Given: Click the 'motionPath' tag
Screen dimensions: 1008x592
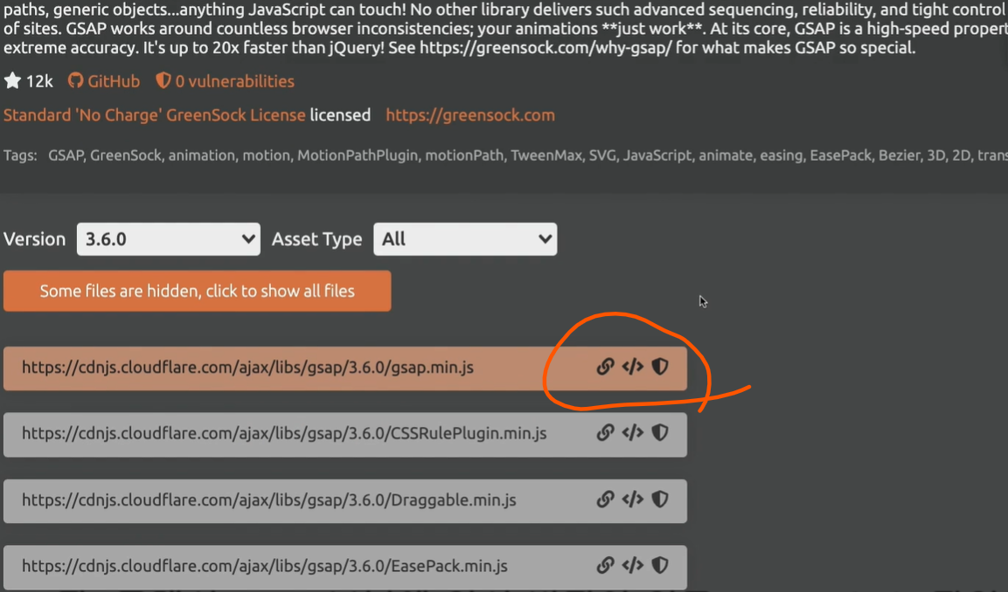Looking at the screenshot, I should 464,155.
